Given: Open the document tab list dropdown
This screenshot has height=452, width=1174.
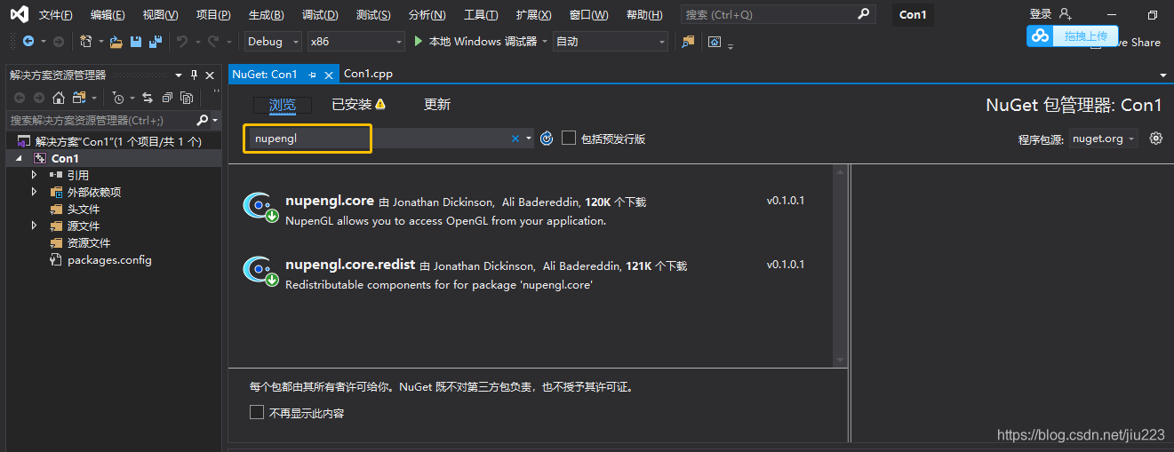Looking at the screenshot, I should [x=1163, y=75].
